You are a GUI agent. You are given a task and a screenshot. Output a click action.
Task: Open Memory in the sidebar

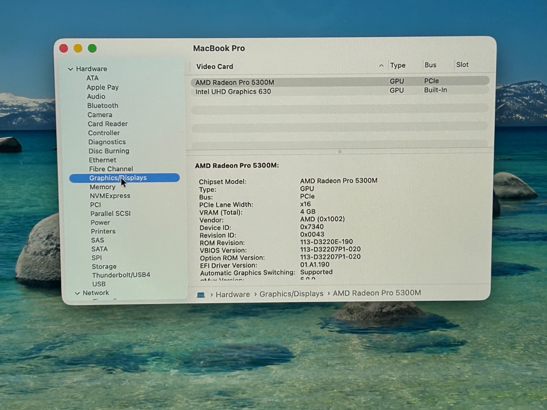(x=102, y=187)
